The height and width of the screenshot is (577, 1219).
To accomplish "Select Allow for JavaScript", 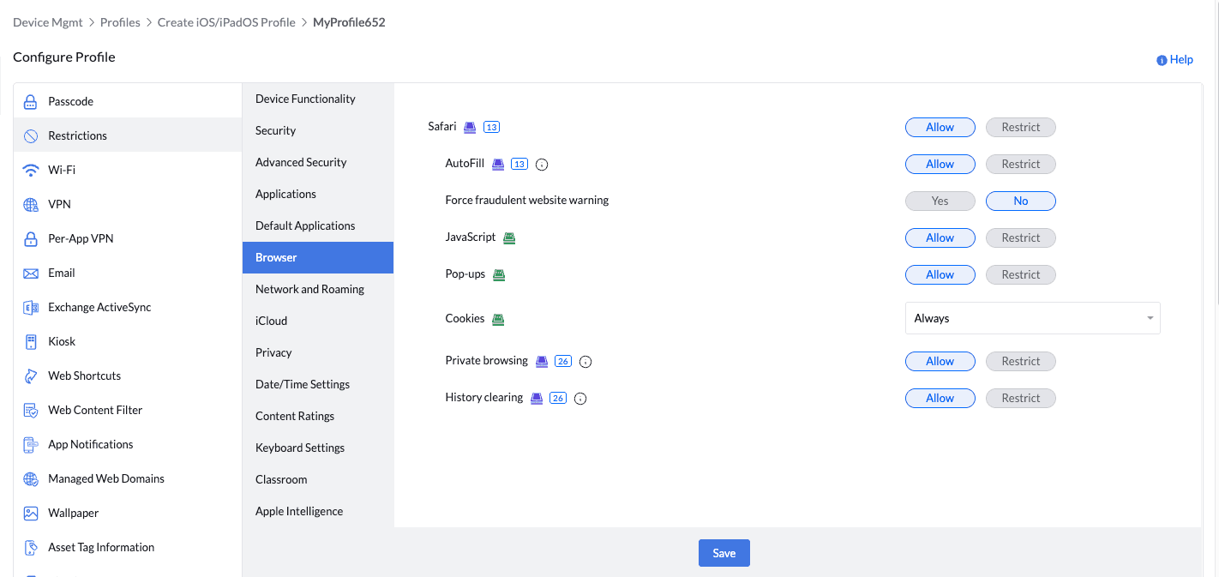I will [x=940, y=237].
